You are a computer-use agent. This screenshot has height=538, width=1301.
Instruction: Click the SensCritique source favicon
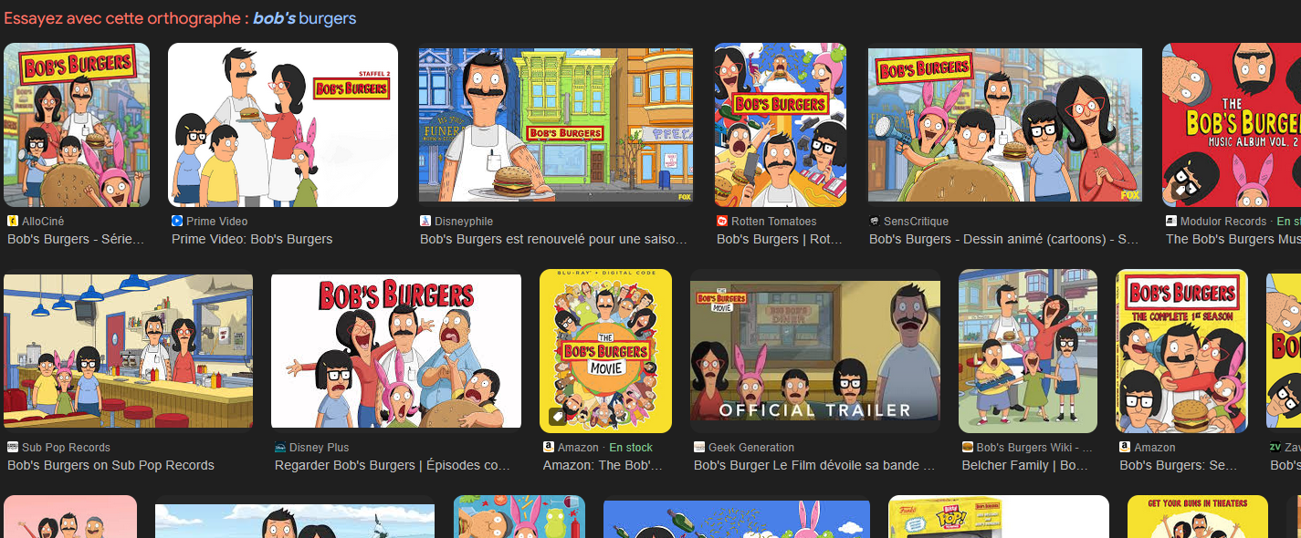pyautogui.click(x=875, y=222)
